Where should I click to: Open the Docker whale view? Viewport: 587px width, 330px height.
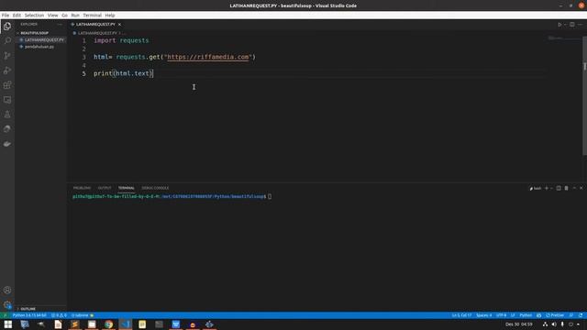7,144
